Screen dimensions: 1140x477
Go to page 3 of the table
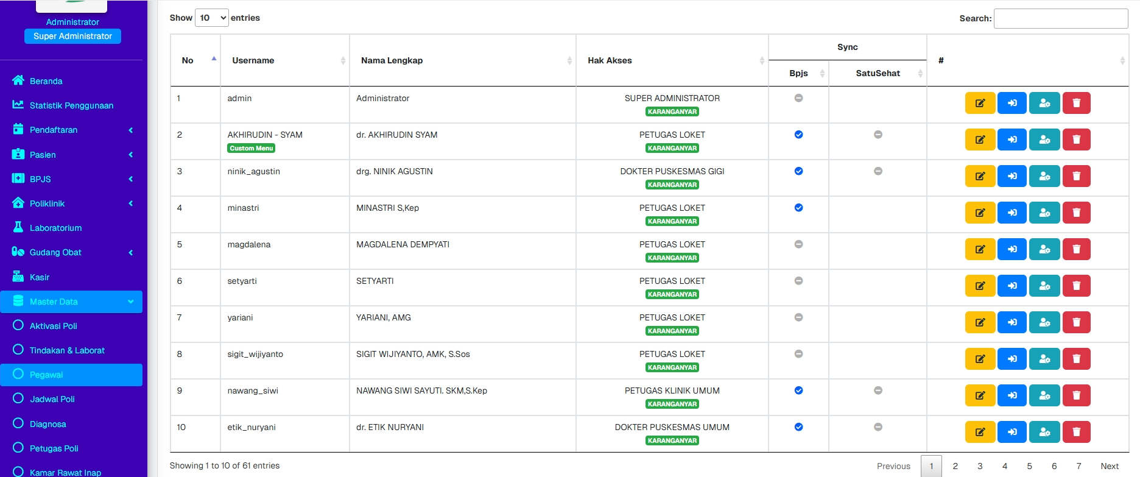click(x=979, y=466)
